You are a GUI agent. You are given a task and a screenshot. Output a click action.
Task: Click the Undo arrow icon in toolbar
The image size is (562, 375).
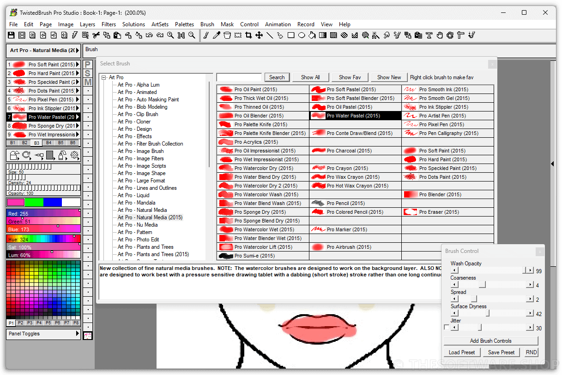[x=149, y=35]
